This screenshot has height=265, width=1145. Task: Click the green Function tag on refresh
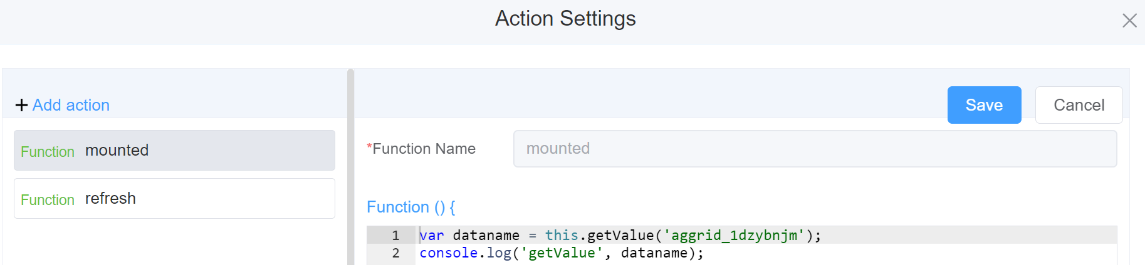pos(48,200)
